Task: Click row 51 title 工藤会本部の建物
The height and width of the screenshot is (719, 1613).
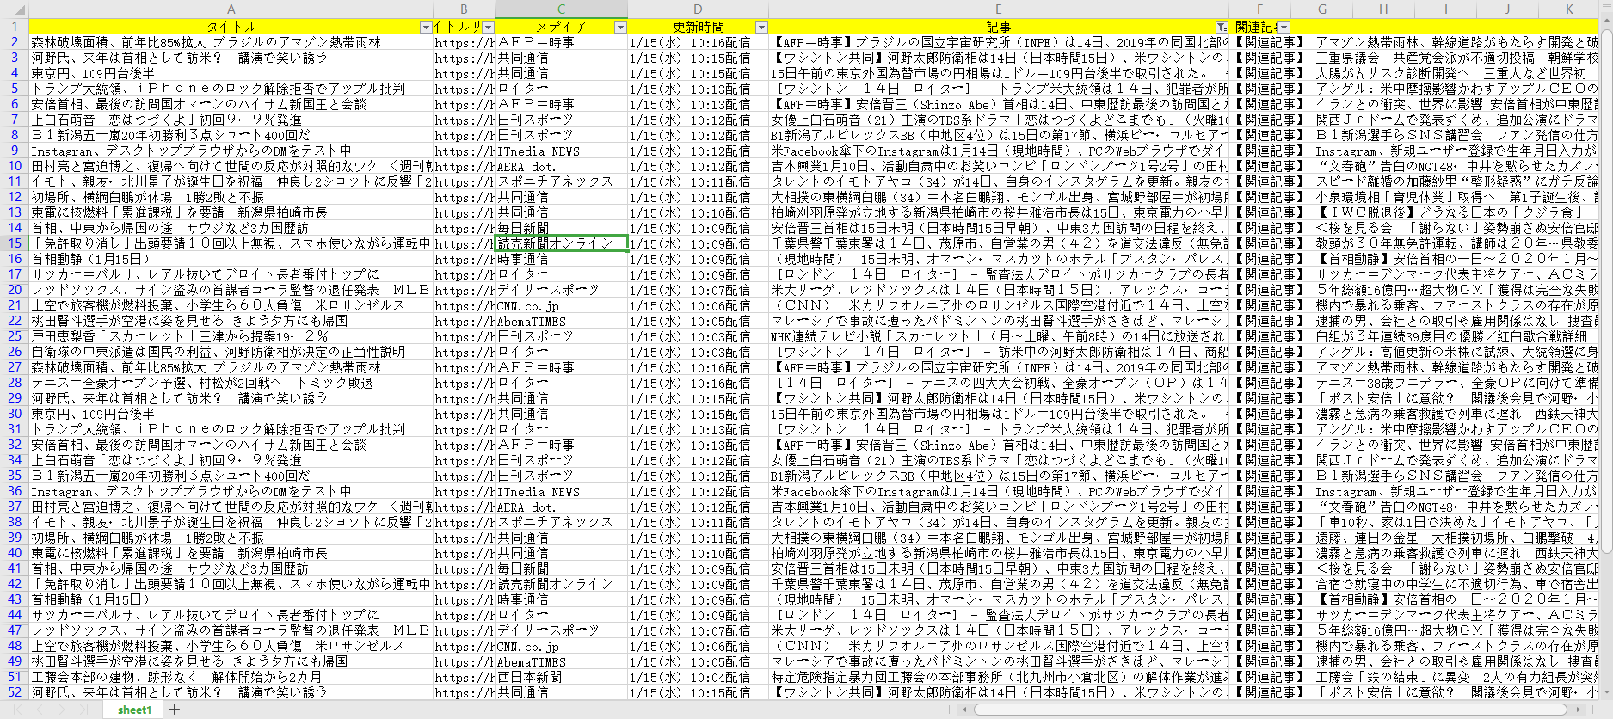Action: point(231,677)
